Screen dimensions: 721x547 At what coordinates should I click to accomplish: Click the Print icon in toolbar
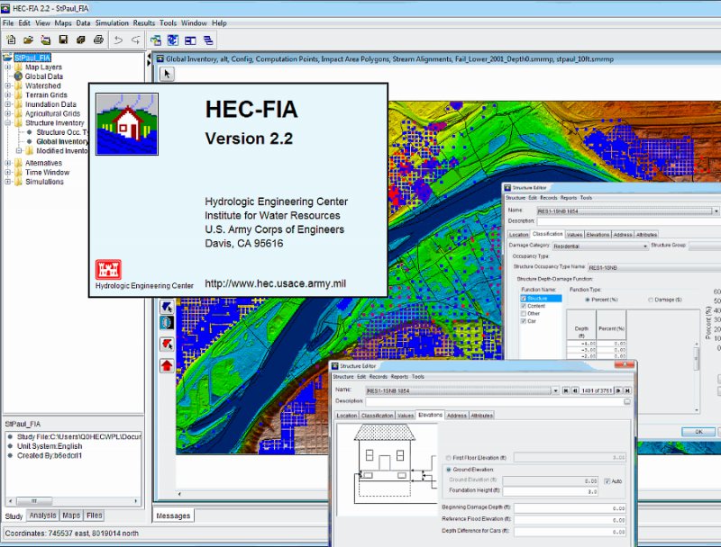(x=98, y=40)
